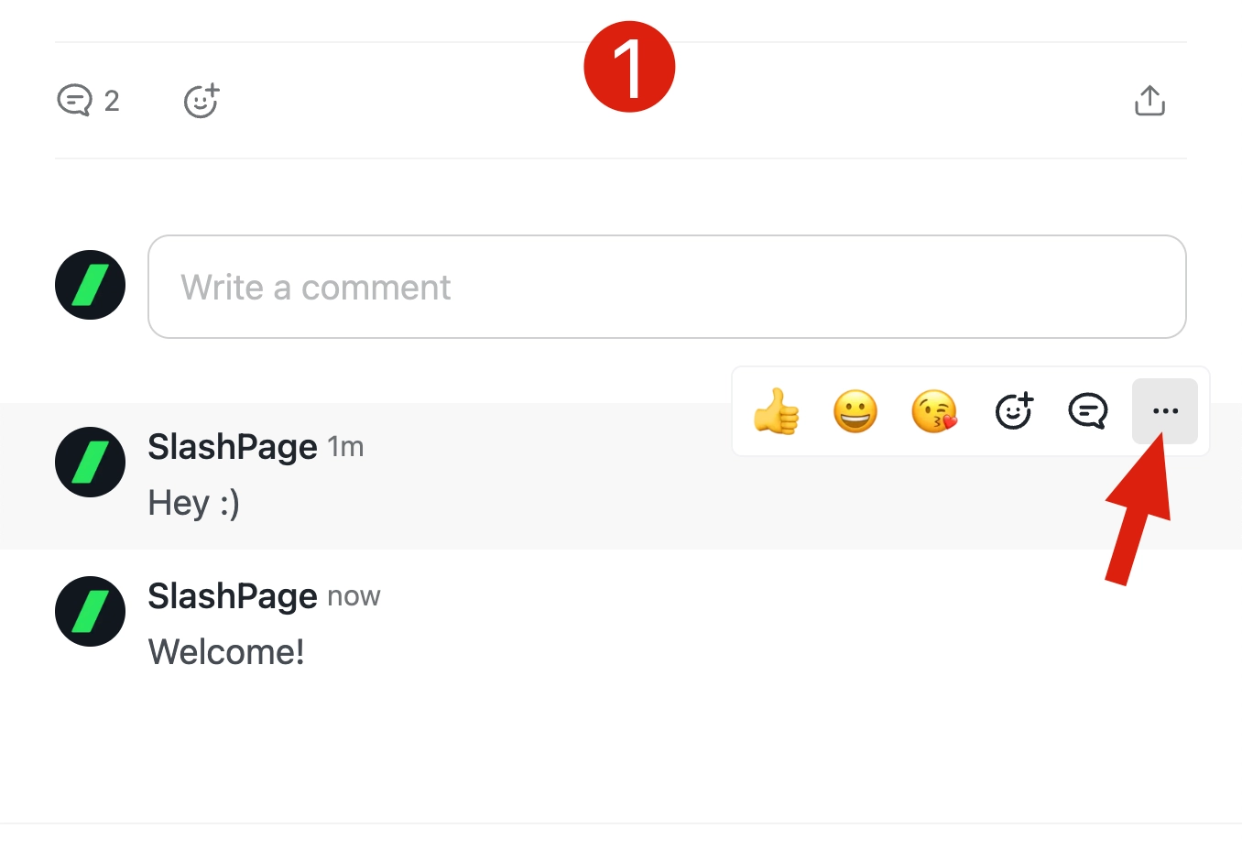Reply to comment via toolbar speech bubble

click(x=1088, y=411)
